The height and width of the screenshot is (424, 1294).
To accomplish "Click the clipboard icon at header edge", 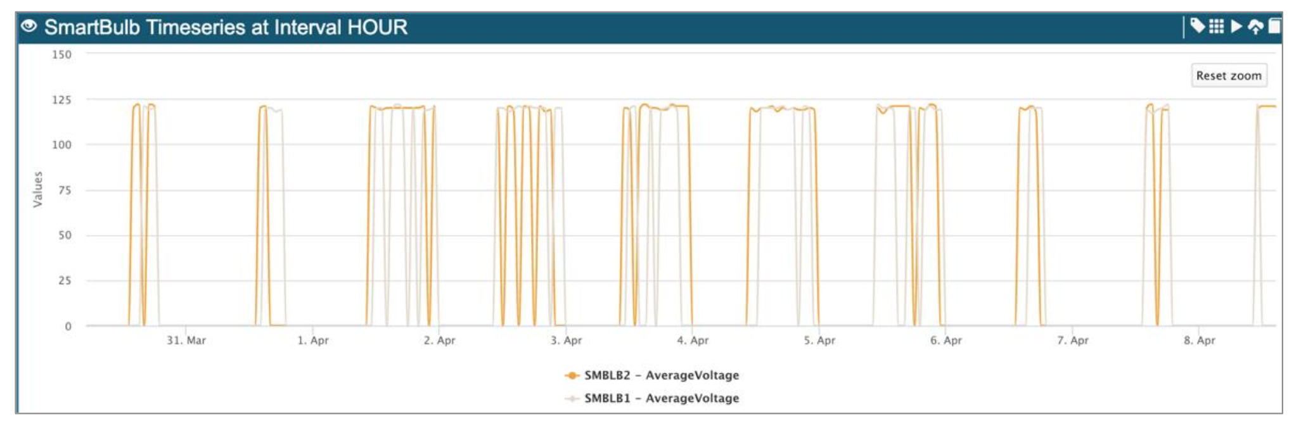I will click(x=1274, y=27).
